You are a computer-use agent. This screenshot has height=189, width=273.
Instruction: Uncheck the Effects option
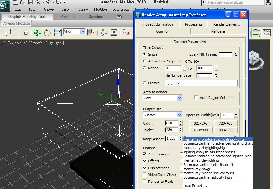pyautogui.click(x=144, y=161)
